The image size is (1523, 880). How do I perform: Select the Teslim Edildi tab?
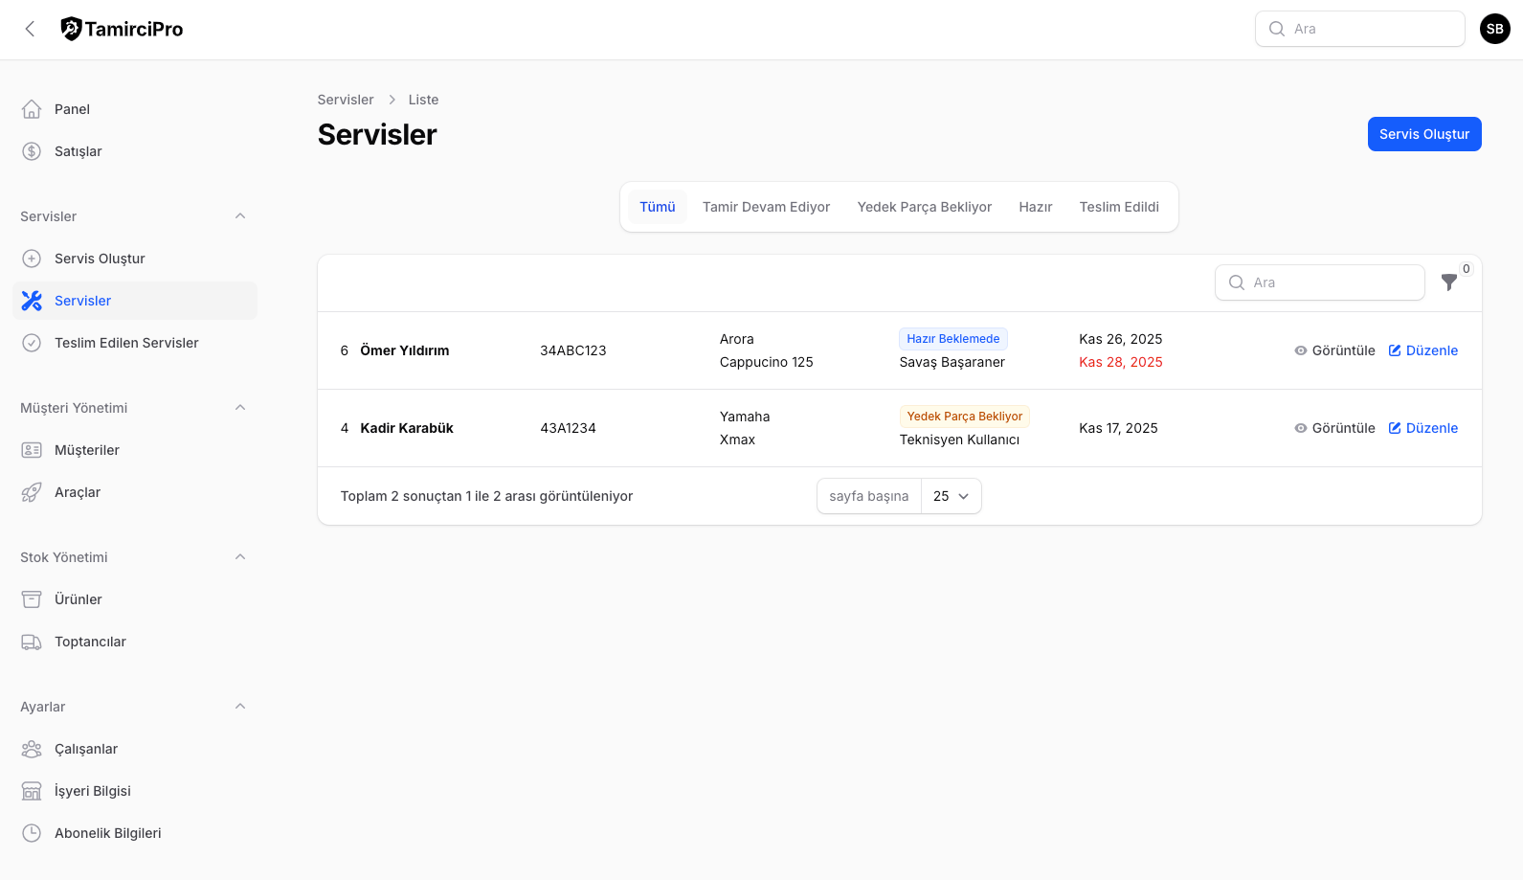point(1118,207)
